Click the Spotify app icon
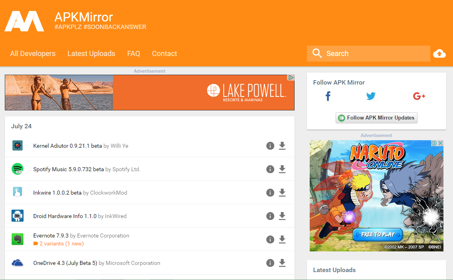Image resolution: width=453 pixels, height=280 pixels. tap(18, 169)
